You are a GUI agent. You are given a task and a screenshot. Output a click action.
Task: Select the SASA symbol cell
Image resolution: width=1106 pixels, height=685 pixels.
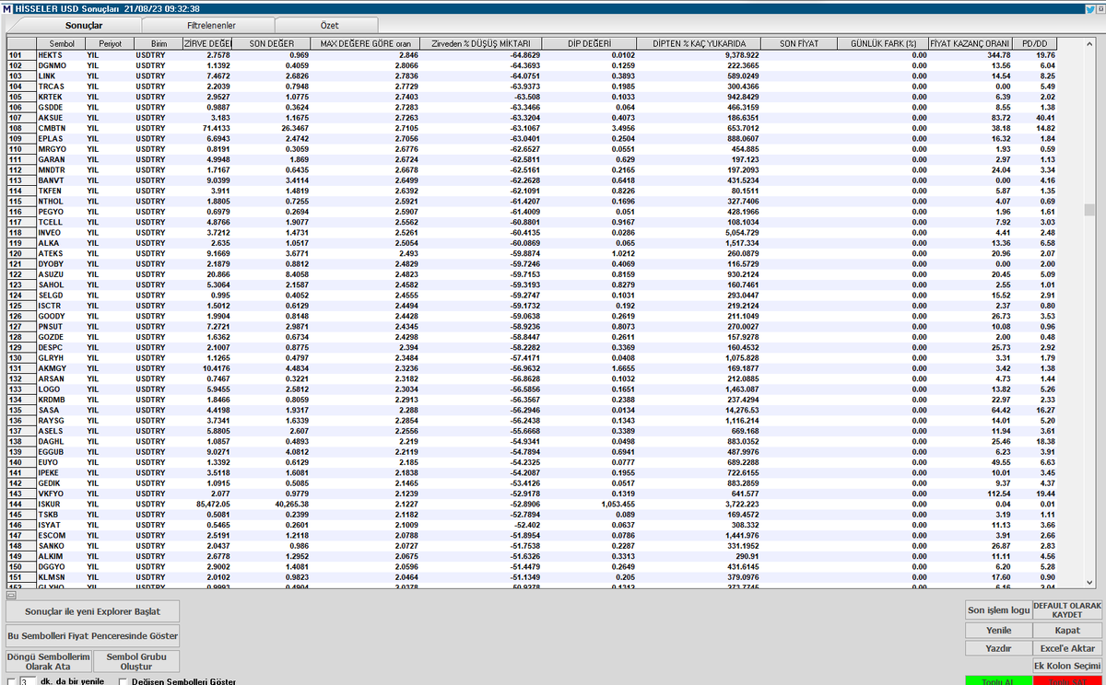coord(61,410)
